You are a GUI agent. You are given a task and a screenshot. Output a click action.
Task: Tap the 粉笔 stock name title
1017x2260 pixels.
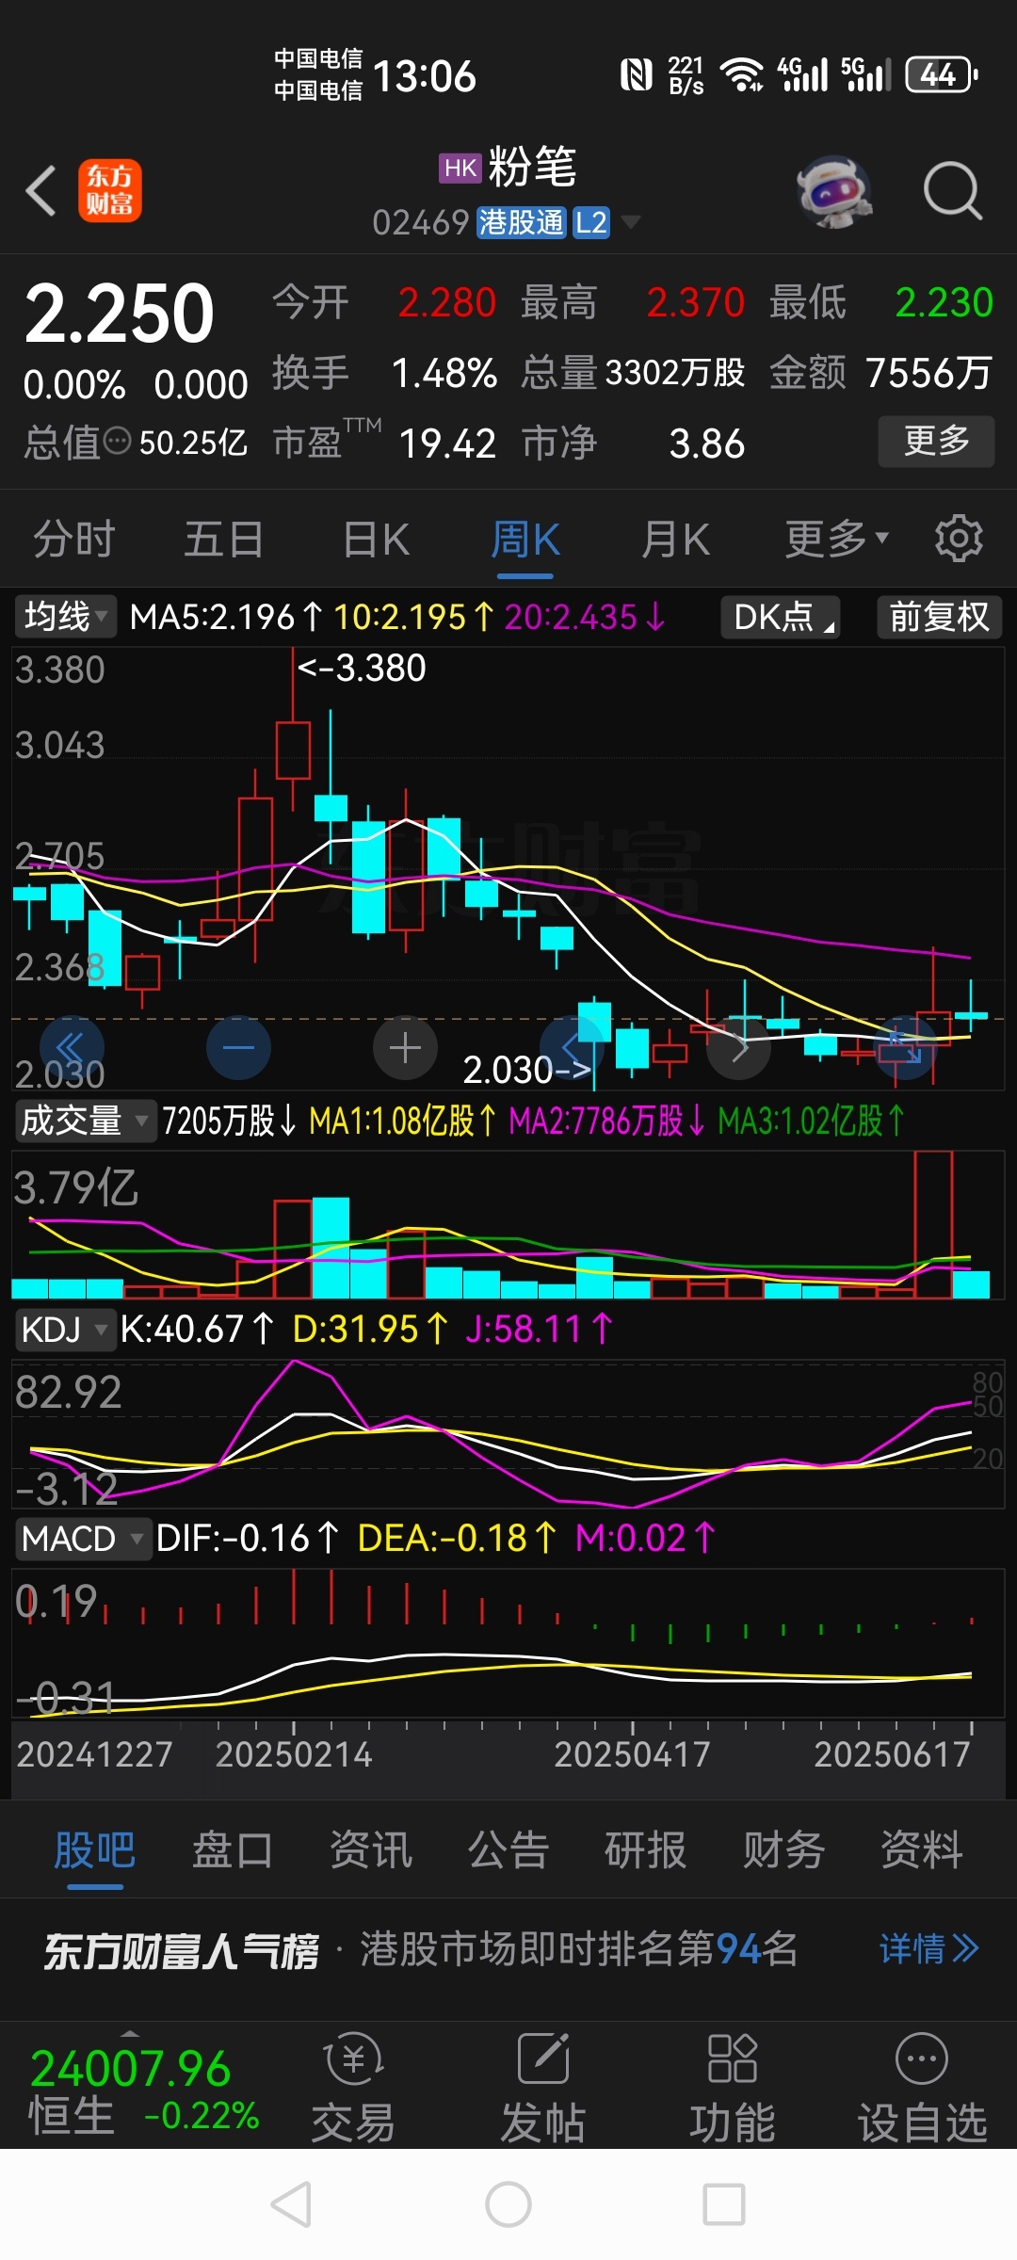pyautogui.click(x=532, y=168)
